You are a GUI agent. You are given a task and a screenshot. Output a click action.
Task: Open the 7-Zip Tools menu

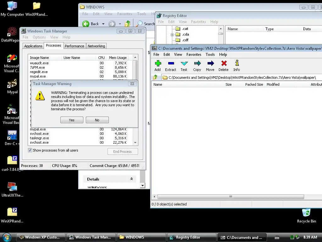tap(210, 55)
